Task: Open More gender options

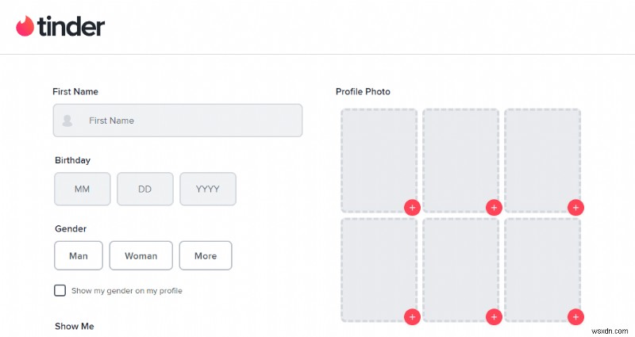Action: coord(205,256)
